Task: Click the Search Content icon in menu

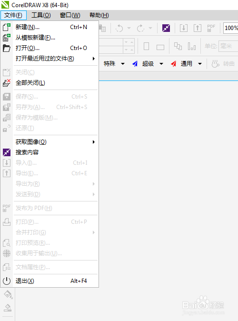Action: tap(7, 152)
